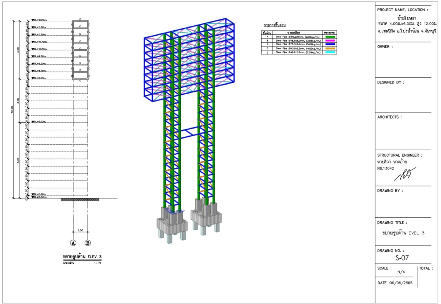This screenshot has height=304, width=441.
Task: Click the 'STRUCTURAL ENGINEER :' label
Action: [x=399, y=155]
